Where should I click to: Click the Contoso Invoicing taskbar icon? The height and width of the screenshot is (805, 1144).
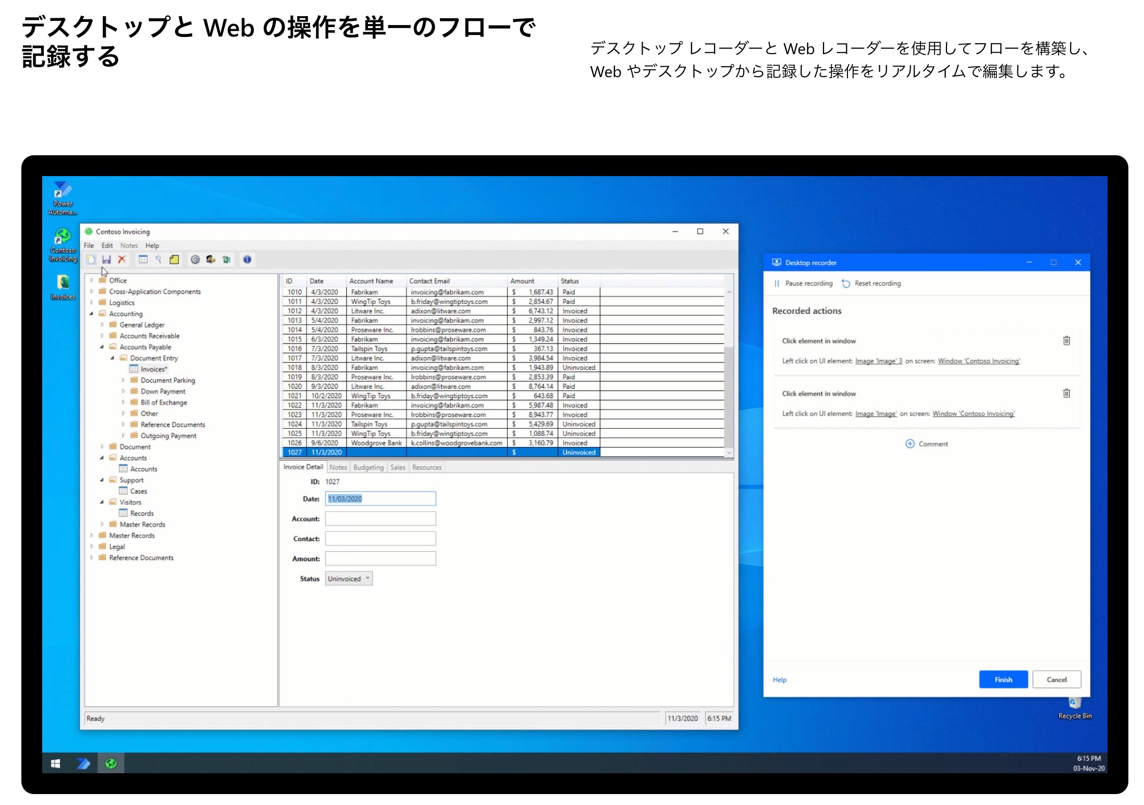click(110, 763)
